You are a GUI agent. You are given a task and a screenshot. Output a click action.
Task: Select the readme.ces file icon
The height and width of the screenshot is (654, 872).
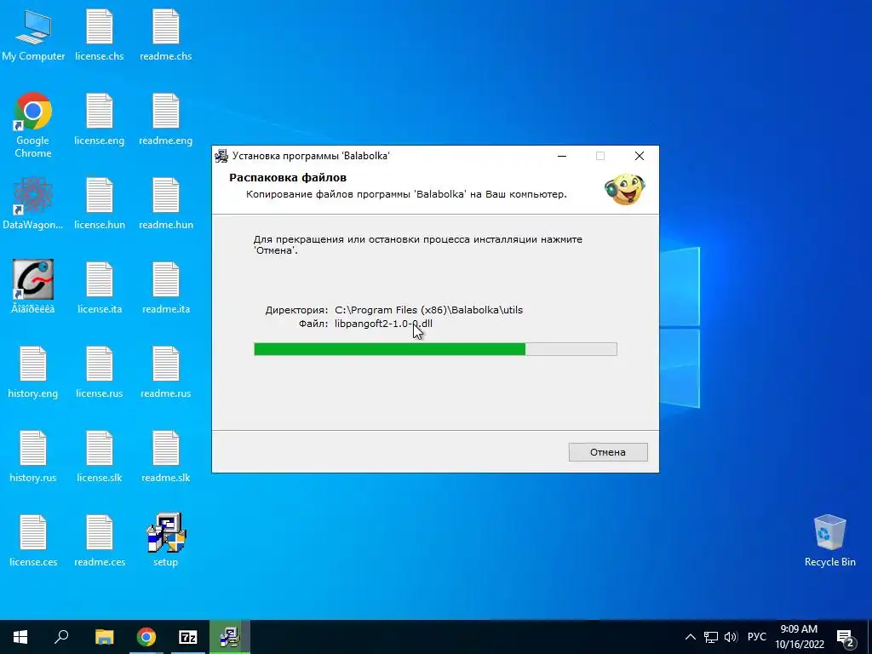point(99,541)
